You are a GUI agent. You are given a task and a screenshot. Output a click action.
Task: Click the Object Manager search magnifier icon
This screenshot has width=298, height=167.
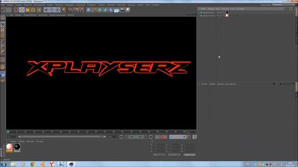(284, 9)
